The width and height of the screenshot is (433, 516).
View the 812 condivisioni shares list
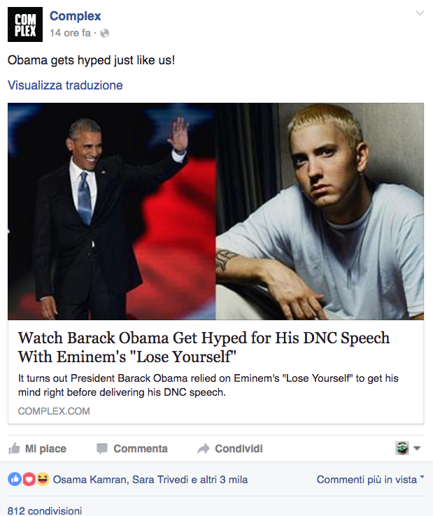45,510
